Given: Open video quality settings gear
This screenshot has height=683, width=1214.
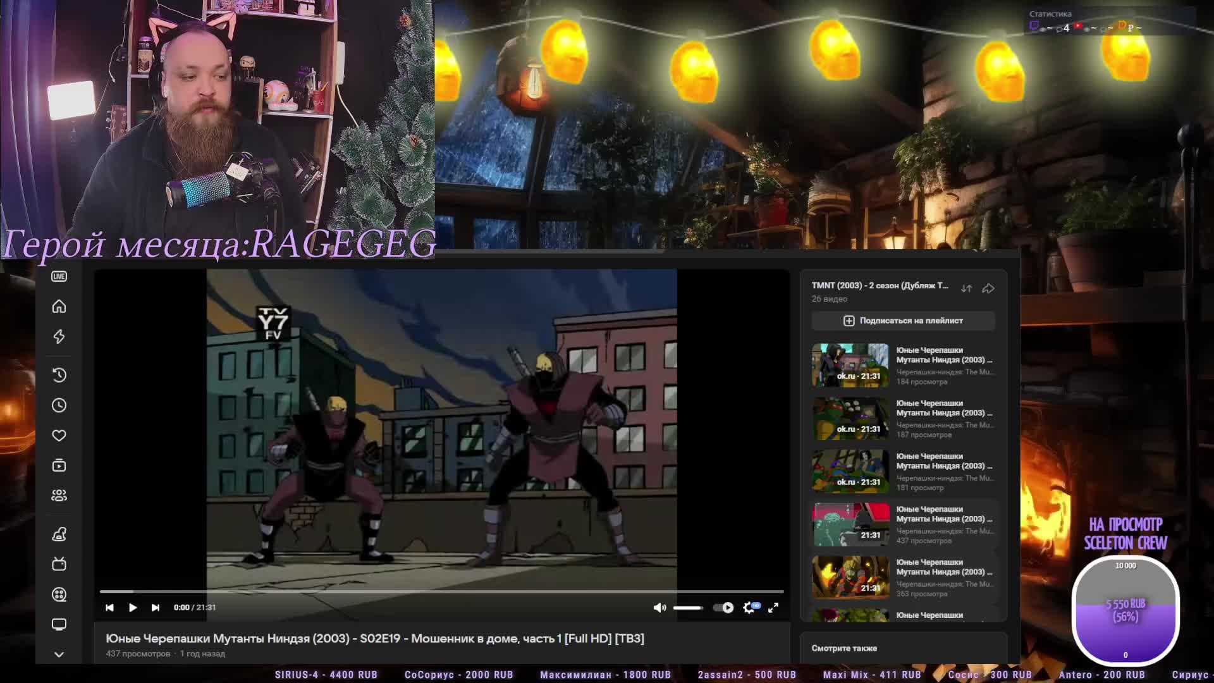Looking at the screenshot, I should (749, 608).
